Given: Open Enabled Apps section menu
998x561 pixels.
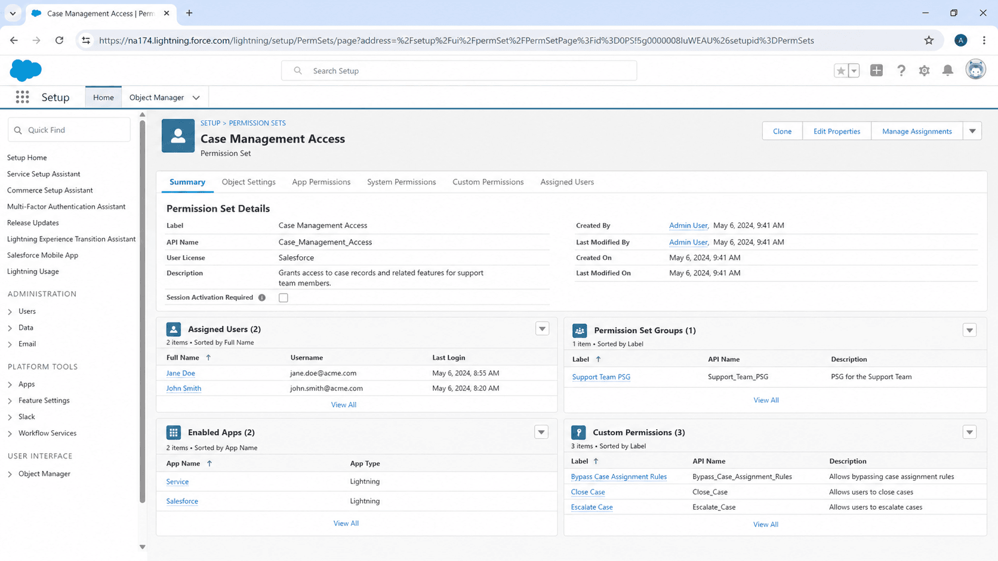Looking at the screenshot, I should pyautogui.click(x=541, y=432).
